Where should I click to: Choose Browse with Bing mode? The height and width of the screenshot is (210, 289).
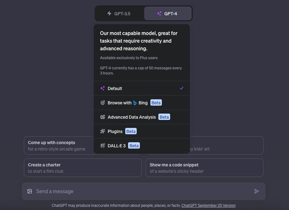click(x=142, y=103)
